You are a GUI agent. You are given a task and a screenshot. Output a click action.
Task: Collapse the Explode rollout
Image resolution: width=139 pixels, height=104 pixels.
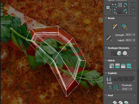pyautogui.click(x=106, y=73)
